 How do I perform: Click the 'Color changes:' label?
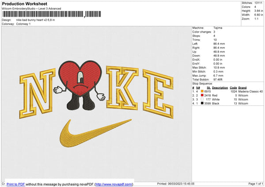tap(202, 32)
